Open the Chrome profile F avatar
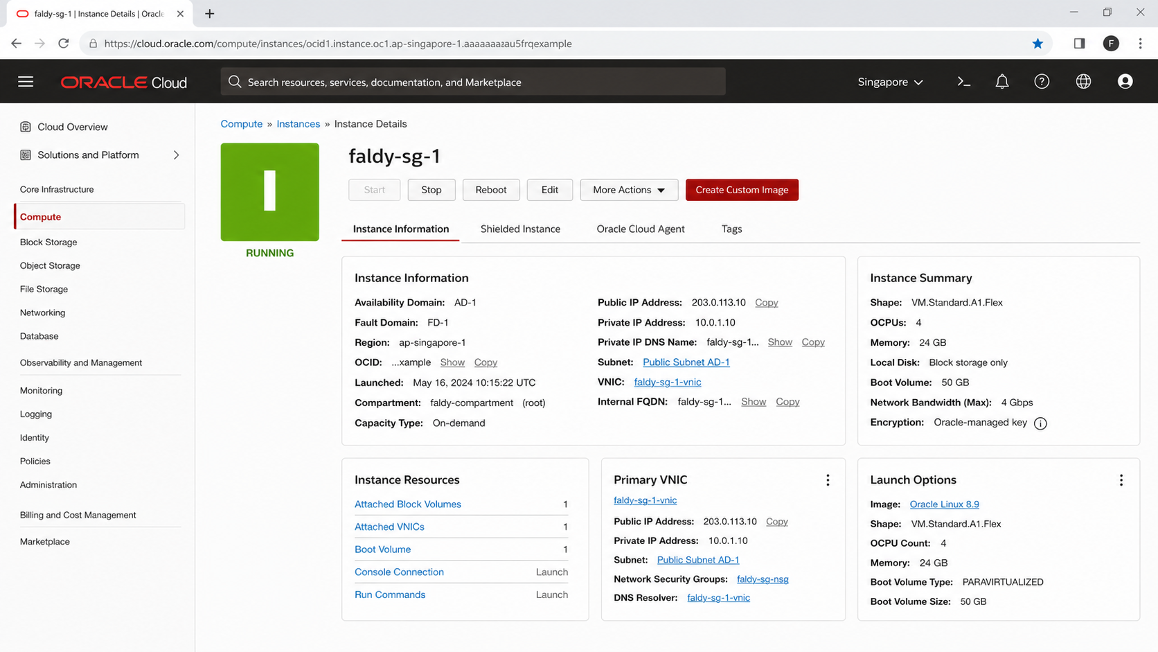Screen dimensions: 1158x652 pyautogui.click(x=1111, y=44)
